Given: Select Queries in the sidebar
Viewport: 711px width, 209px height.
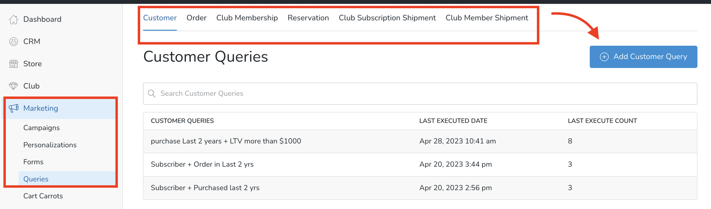Looking at the screenshot, I should 35,179.
